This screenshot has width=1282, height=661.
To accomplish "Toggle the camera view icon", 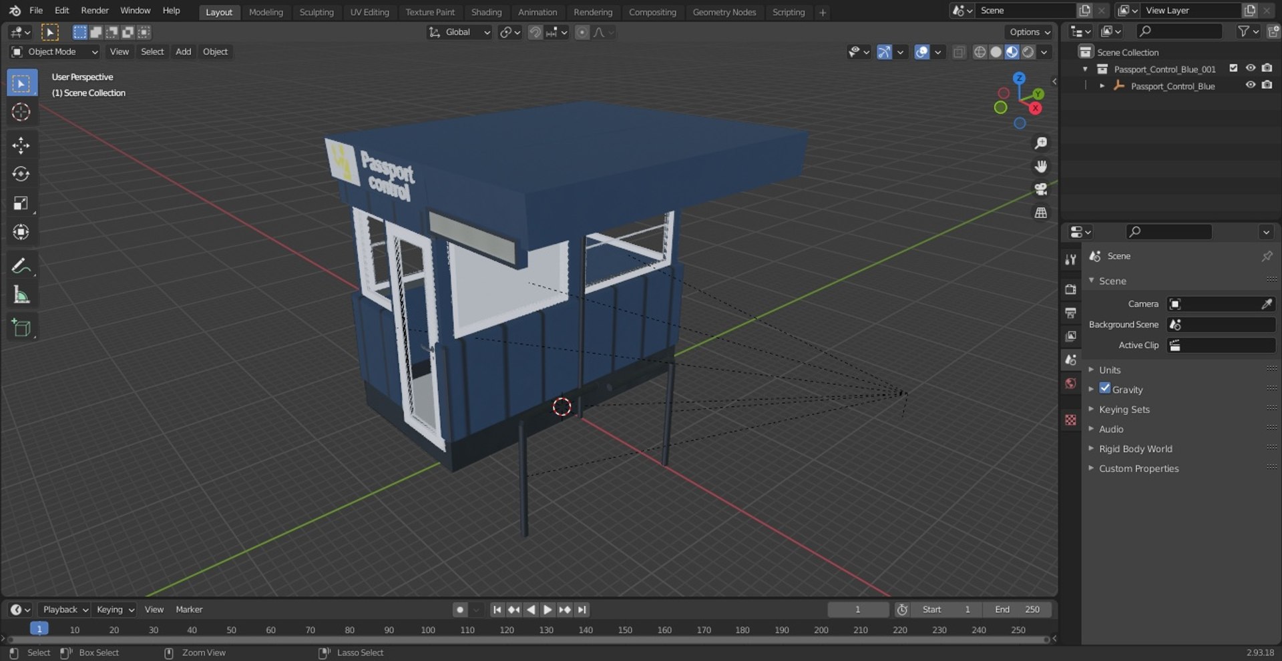I will click(x=1040, y=189).
